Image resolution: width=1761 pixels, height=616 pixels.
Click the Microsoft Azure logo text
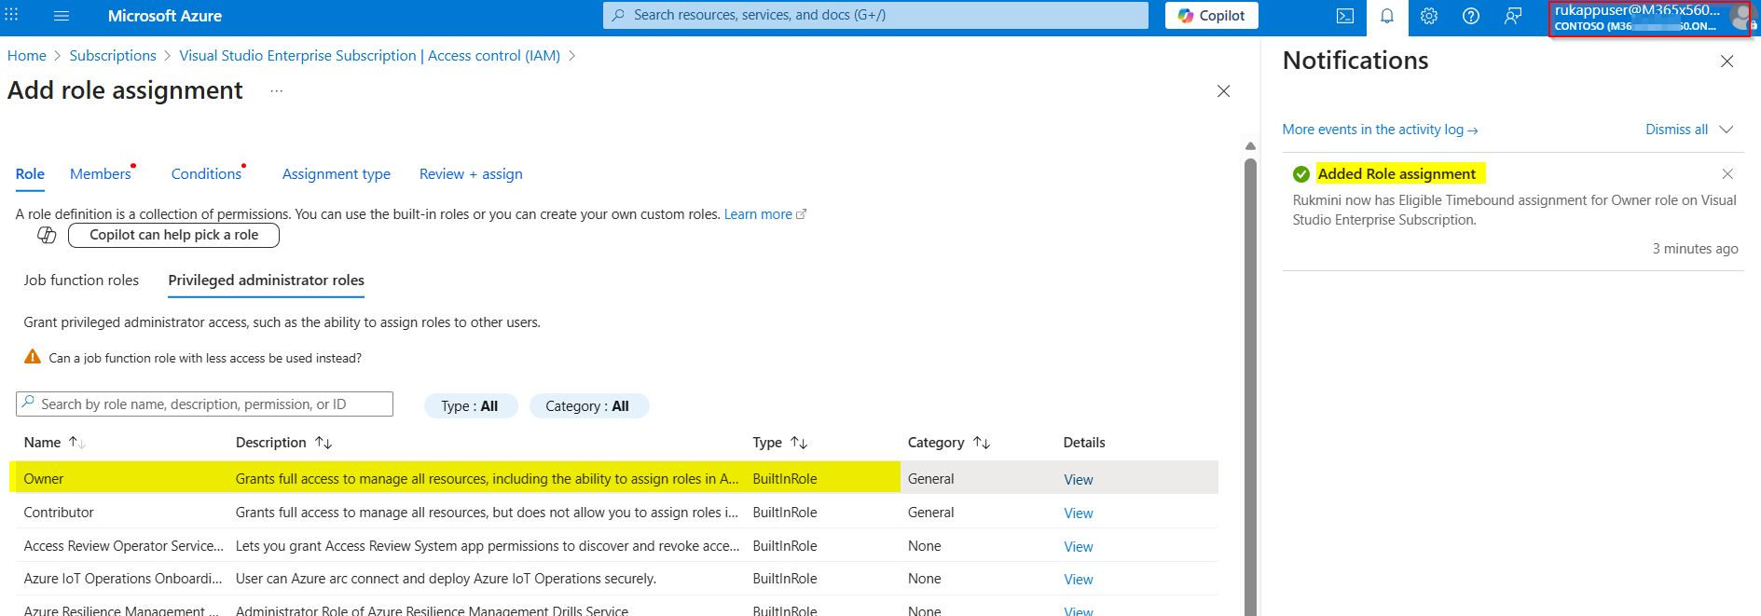[x=165, y=16]
